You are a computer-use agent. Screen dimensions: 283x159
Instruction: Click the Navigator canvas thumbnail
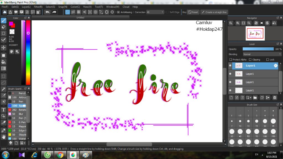point(255,33)
